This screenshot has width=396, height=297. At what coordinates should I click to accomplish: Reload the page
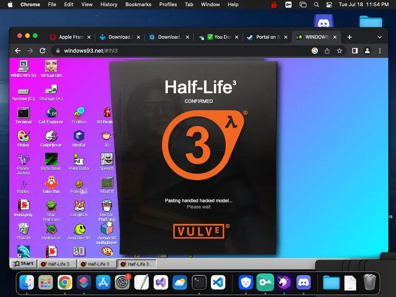(x=43, y=51)
